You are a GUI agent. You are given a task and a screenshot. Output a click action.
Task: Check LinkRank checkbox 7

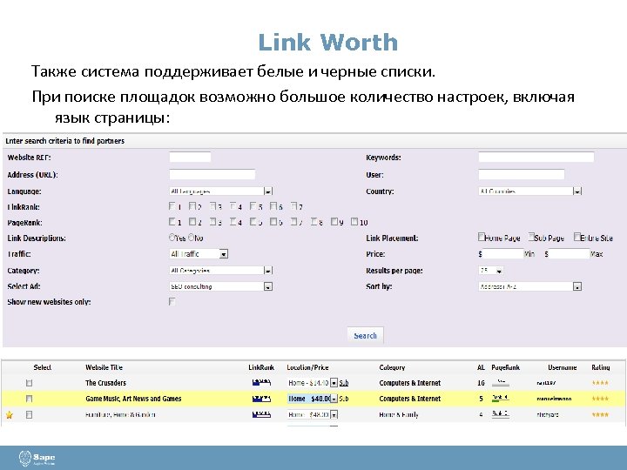pyautogui.click(x=294, y=206)
